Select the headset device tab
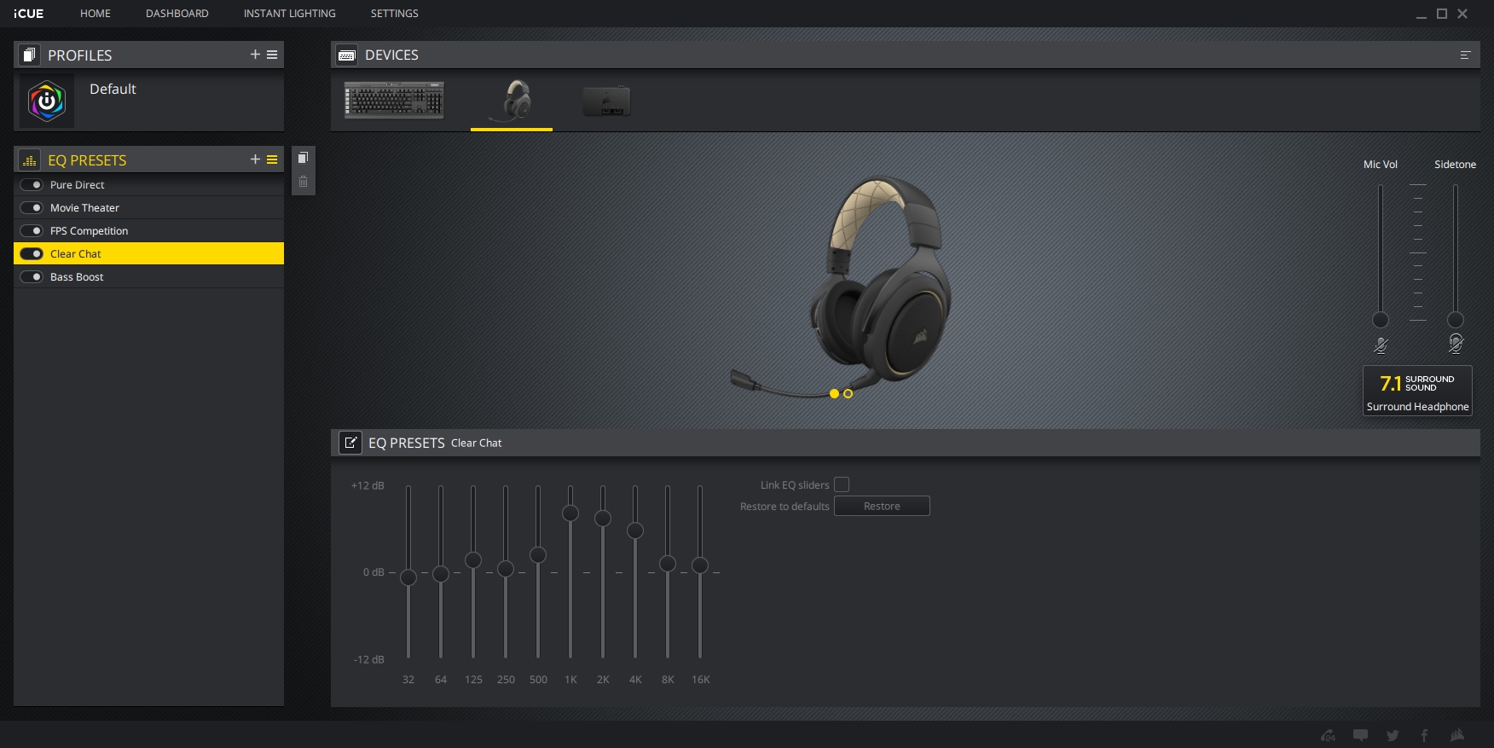The height and width of the screenshot is (748, 1494). [512, 101]
